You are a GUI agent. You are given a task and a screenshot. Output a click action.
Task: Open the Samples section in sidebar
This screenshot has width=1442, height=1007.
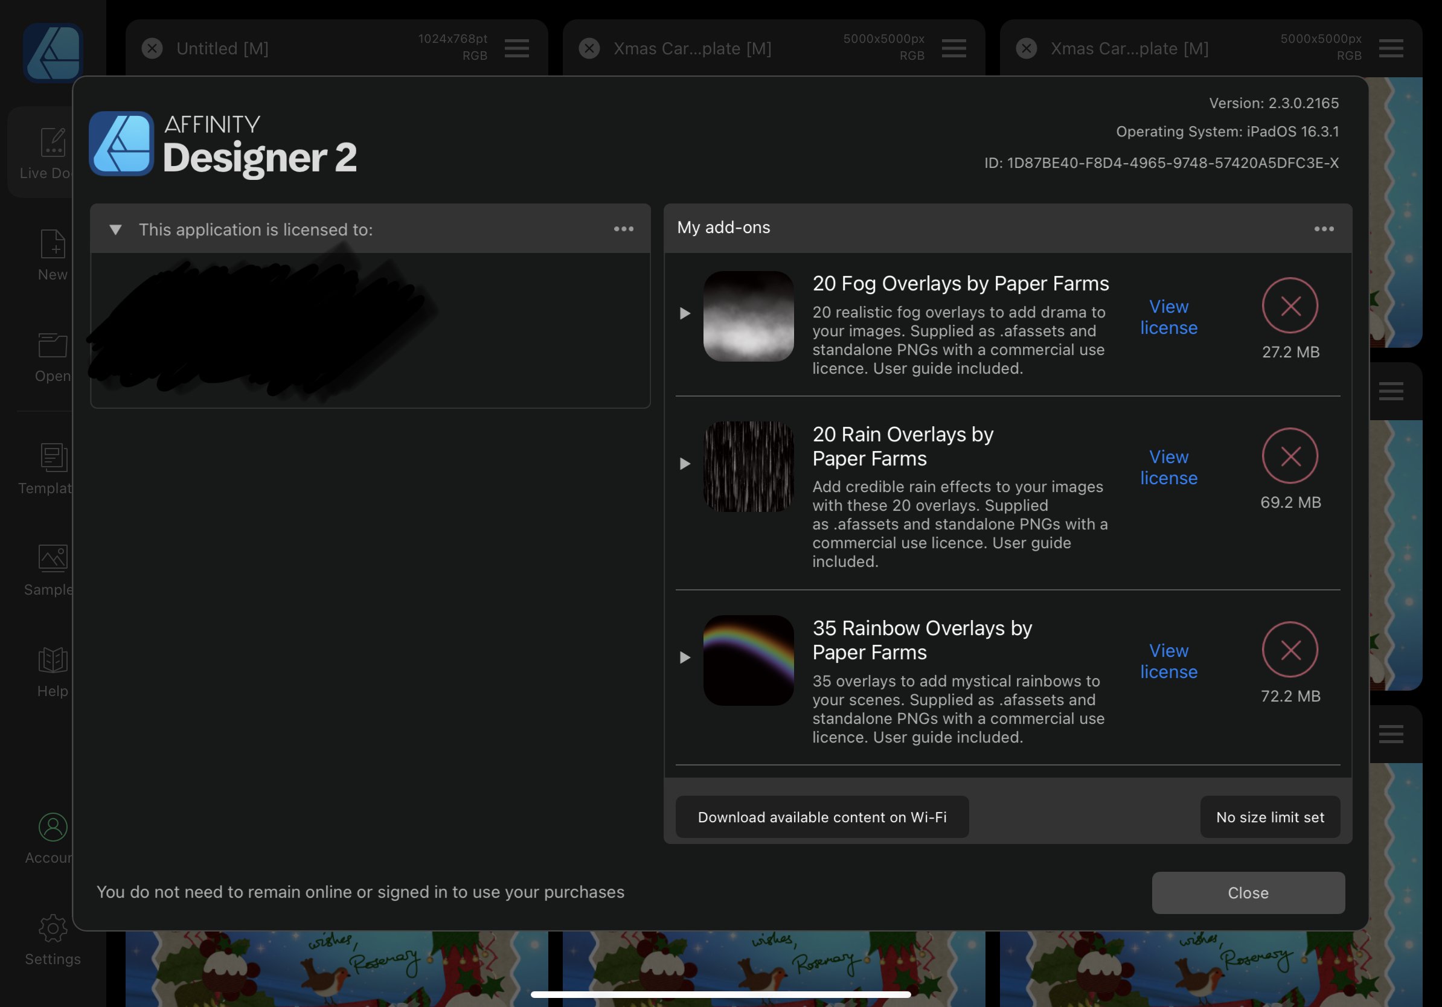click(48, 570)
